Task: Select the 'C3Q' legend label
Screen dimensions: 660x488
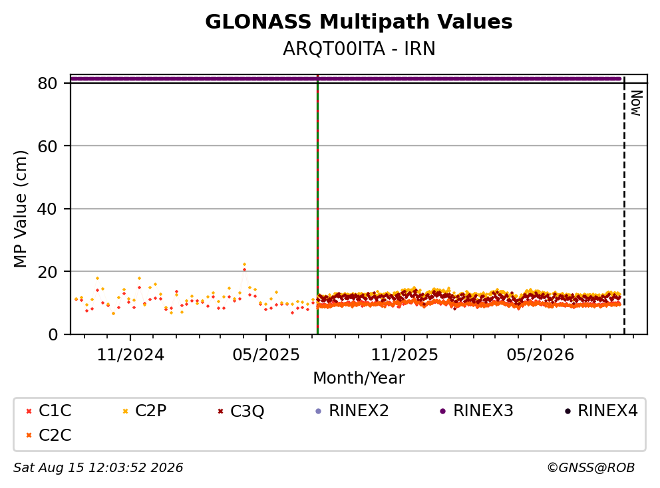Action: pyautogui.click(x=247, y=411)
